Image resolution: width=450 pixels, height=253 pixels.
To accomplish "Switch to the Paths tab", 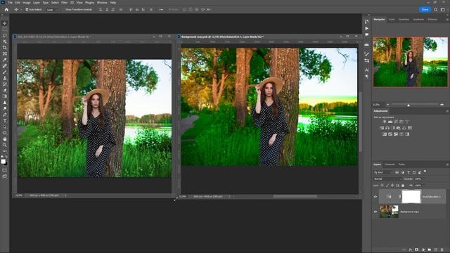I will point(401,164).
